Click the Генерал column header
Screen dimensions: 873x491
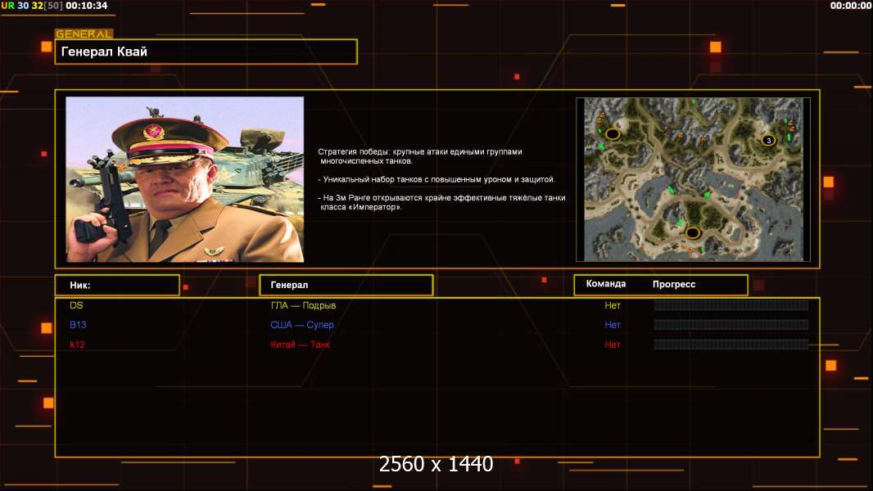tap(346, 285)
